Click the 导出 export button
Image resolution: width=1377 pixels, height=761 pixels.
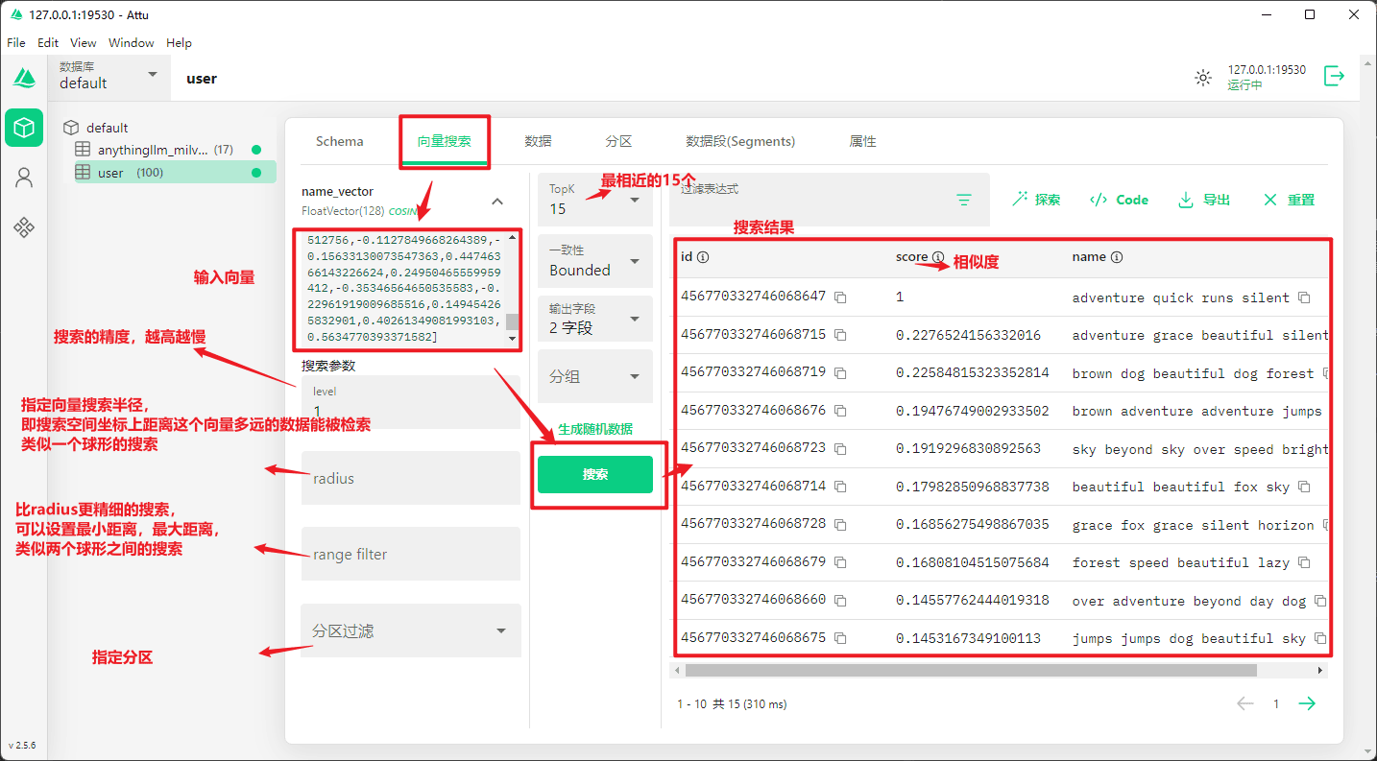(x=1204, y=200)
